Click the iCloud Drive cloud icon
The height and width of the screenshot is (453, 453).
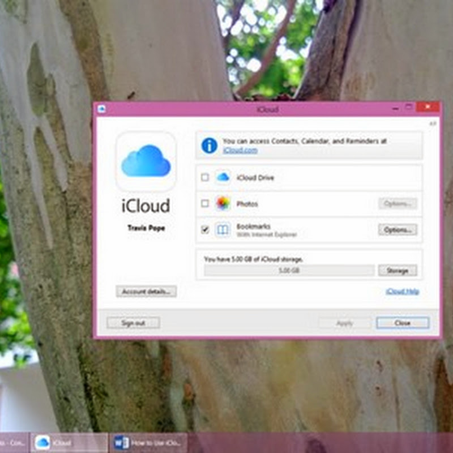point(223,177)
